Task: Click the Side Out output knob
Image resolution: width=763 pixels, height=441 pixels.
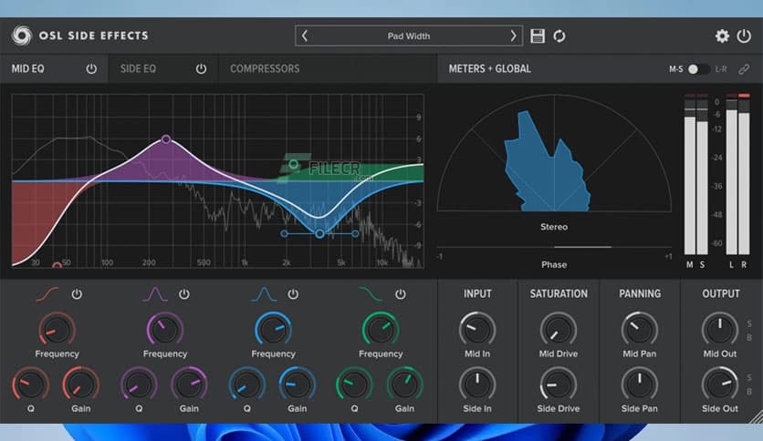Action: pos(720,385)
